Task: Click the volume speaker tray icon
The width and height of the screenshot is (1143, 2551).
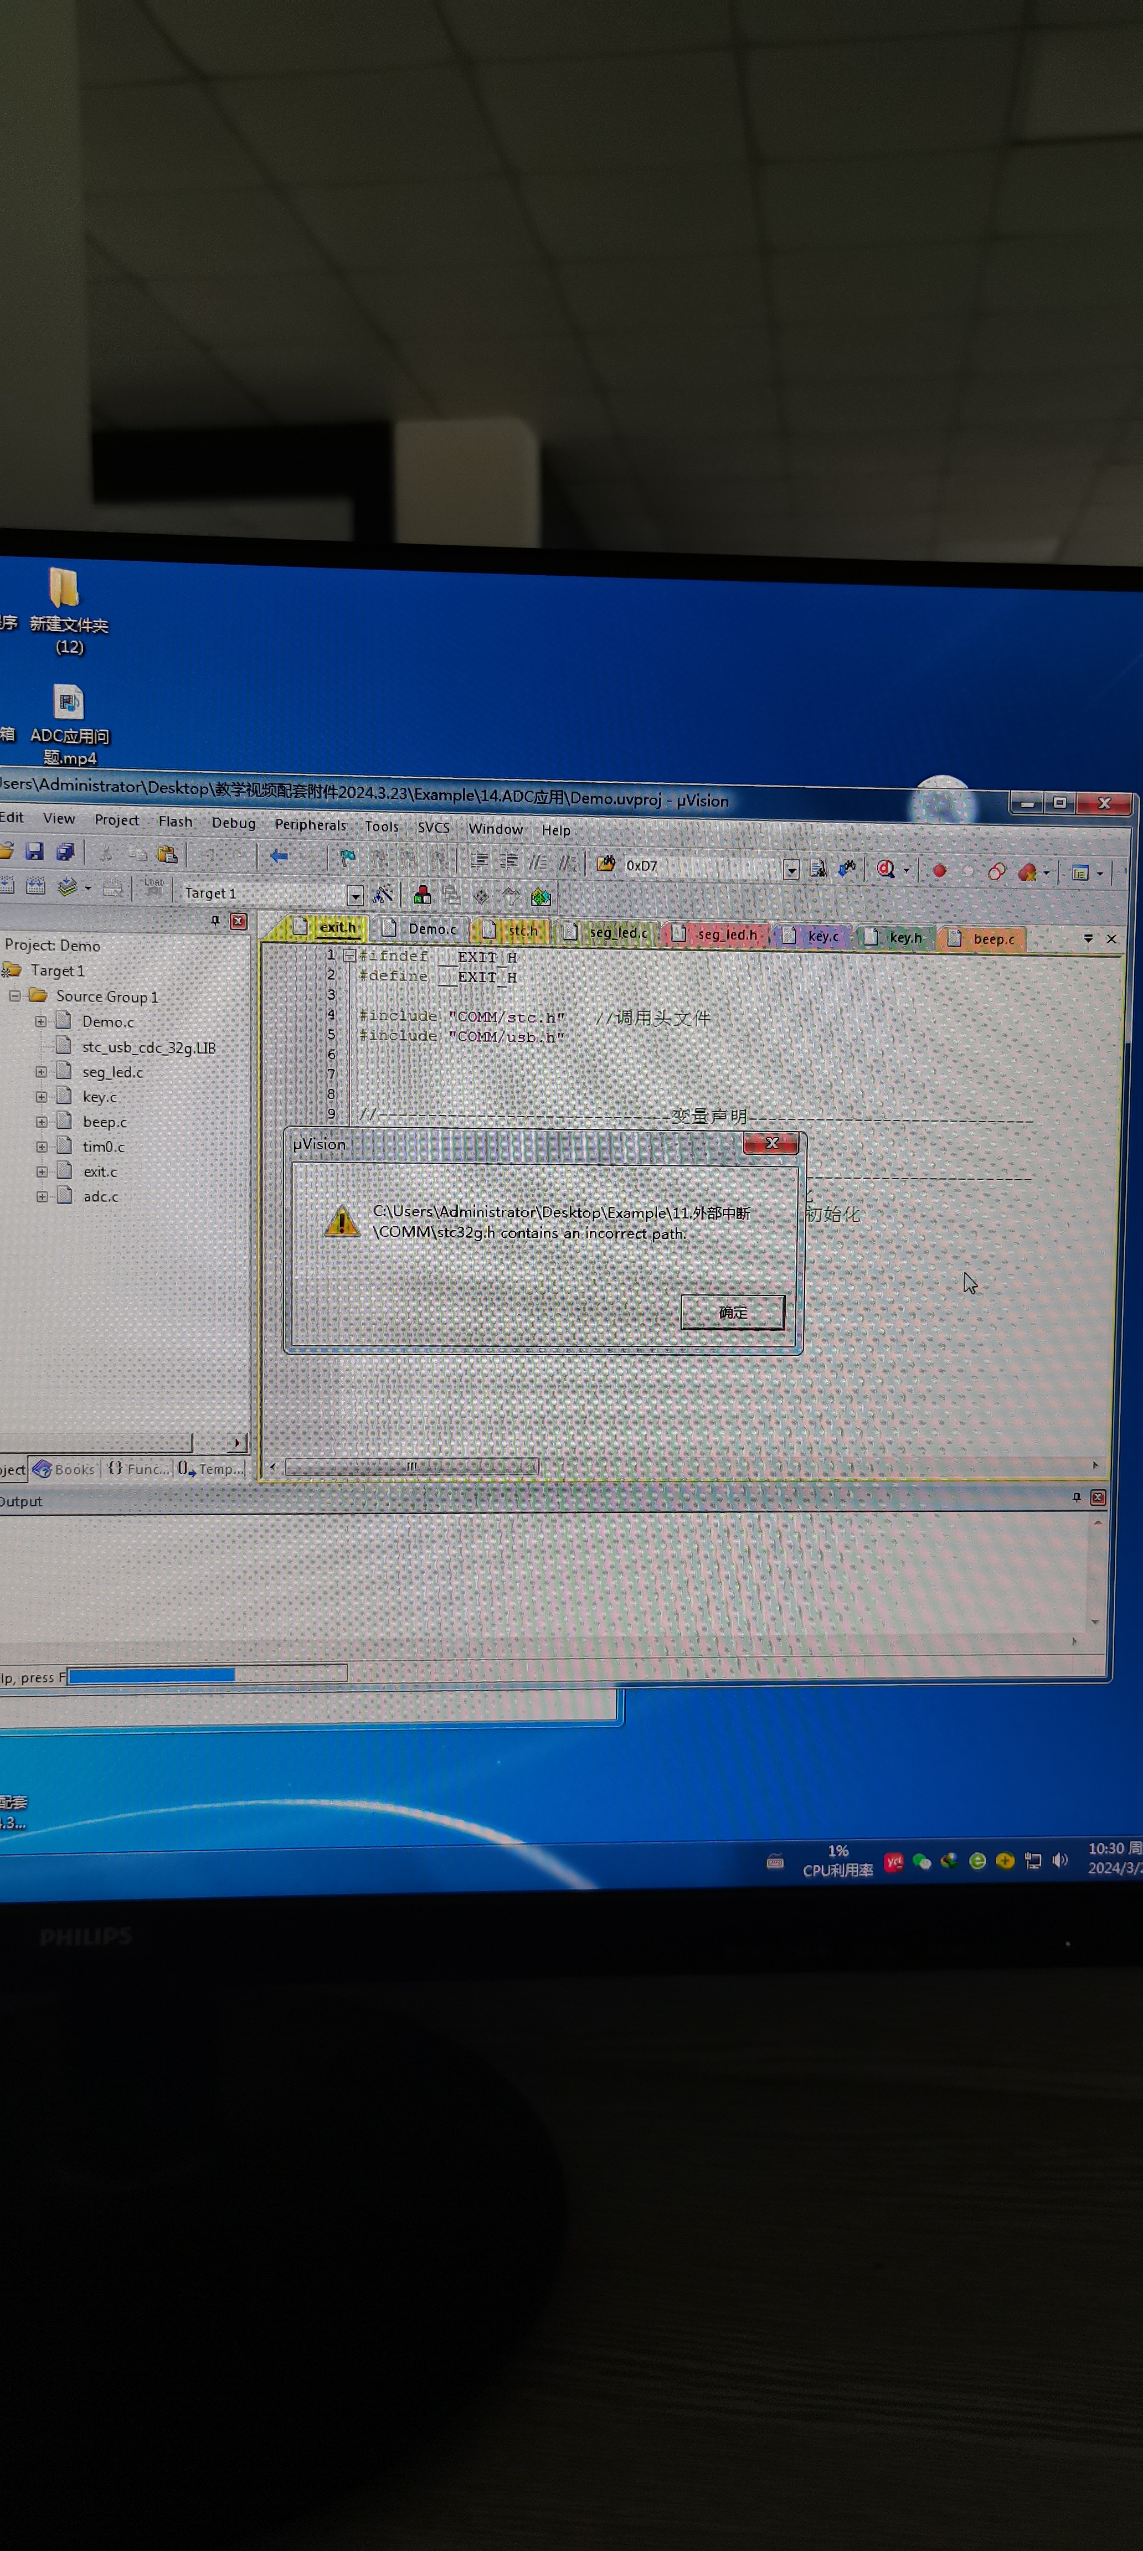Action: [1061, 1860]
